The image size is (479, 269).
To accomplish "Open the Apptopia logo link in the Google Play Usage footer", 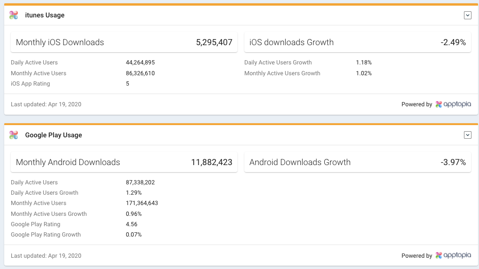I will pyautogui.click(x=453, y=255).
